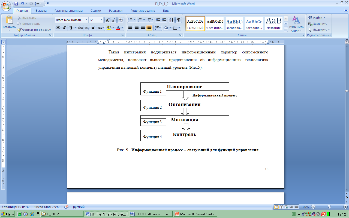
Task: Apply superscript formatting
Action: [93, 28]
